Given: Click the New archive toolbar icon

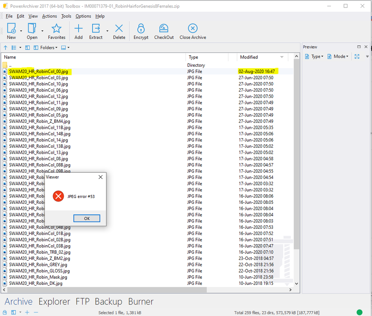Looking at the screenshot, I should 11,28.
